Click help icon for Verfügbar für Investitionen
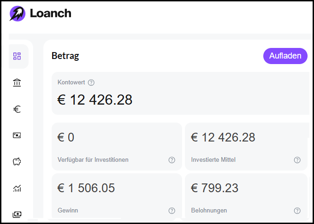 172,160
